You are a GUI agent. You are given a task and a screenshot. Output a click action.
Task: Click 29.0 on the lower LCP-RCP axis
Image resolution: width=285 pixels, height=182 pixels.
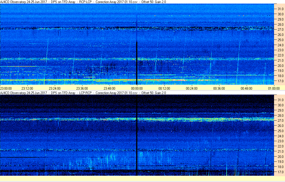tap(280, 110)
